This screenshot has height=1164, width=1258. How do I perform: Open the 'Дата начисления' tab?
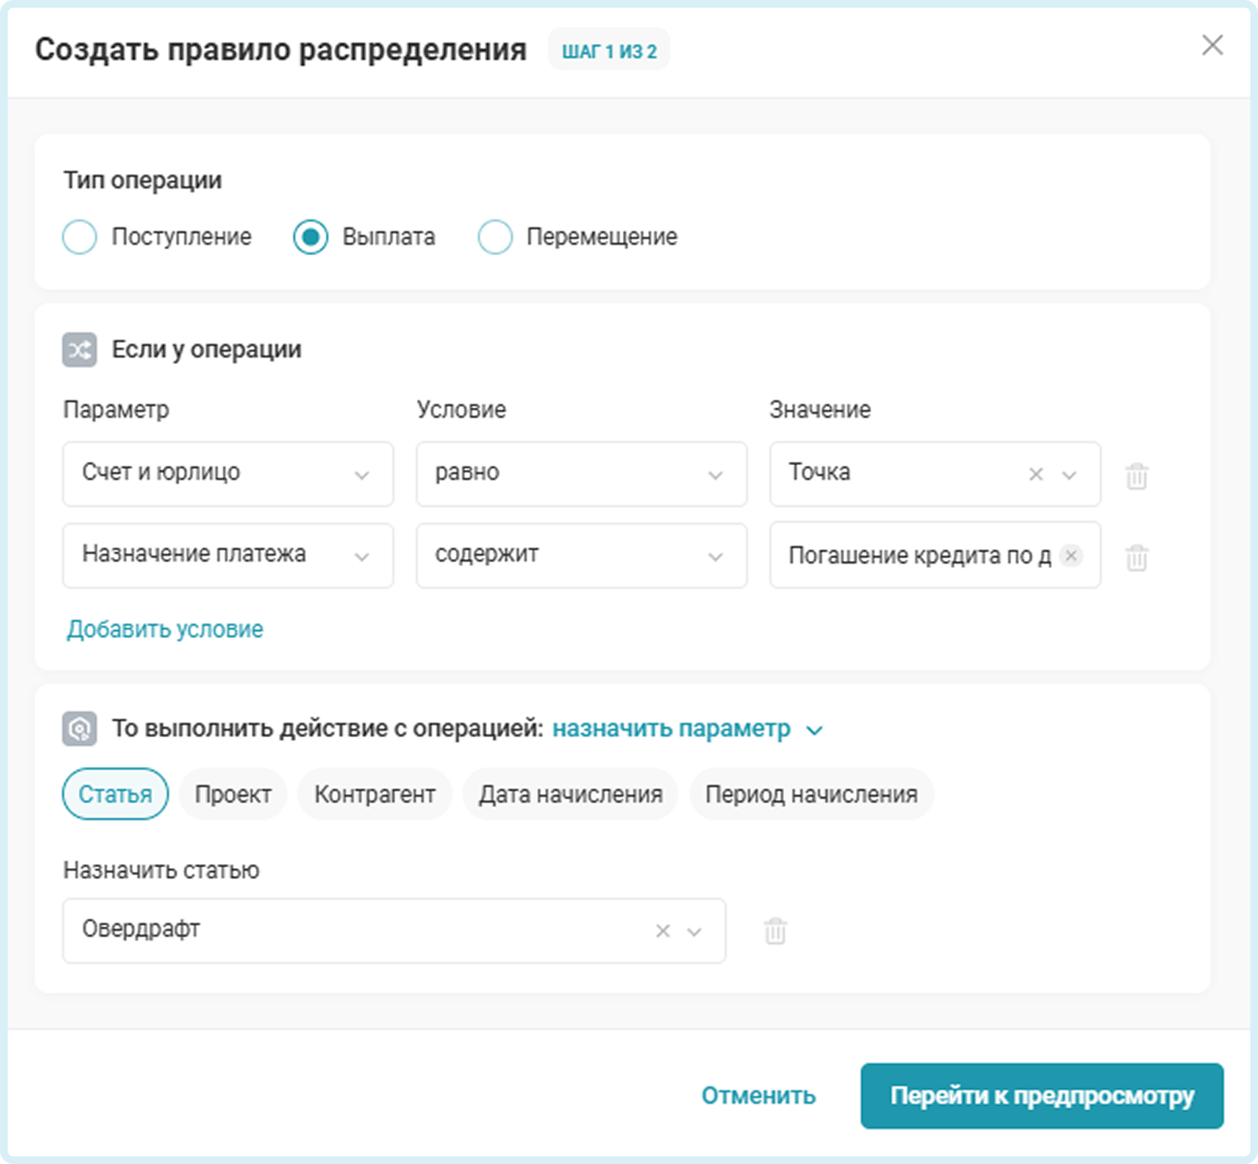570,794
